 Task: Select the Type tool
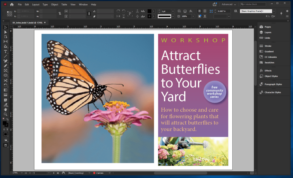tap(5, 52)
